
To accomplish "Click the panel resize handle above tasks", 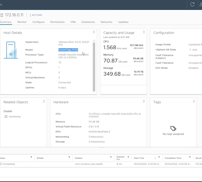I will (x=102, y=147).
